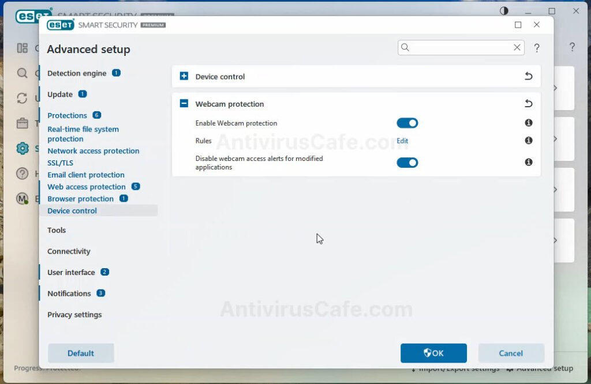
Task: Expand the Device control section
Action: tap(184, 76)
